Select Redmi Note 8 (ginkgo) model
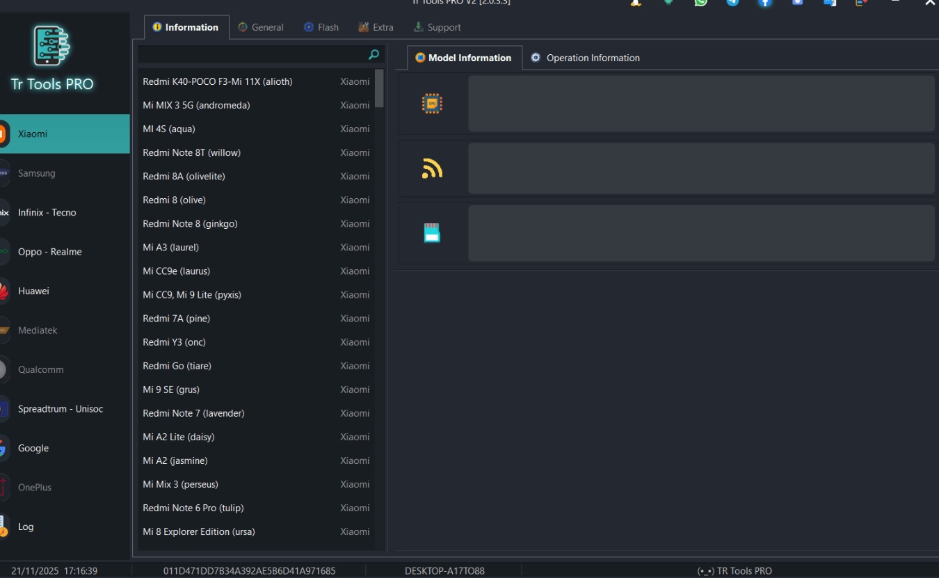Screen dimensions: 939x578 pos(190,224)
